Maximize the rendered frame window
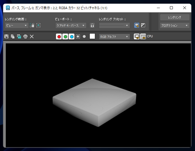 [x=171, y=8]
